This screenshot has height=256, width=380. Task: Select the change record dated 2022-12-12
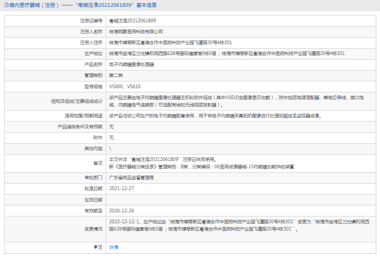239,225
